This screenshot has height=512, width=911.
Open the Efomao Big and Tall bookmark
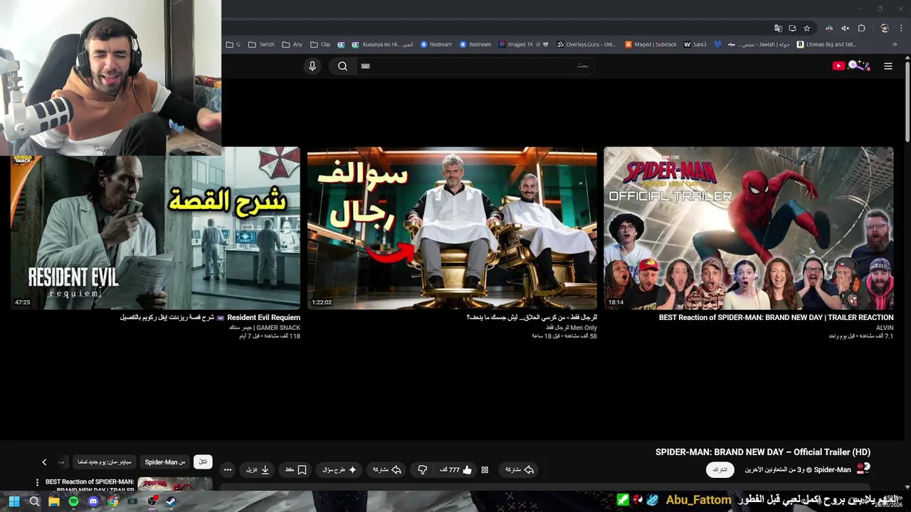click(826, 44)
